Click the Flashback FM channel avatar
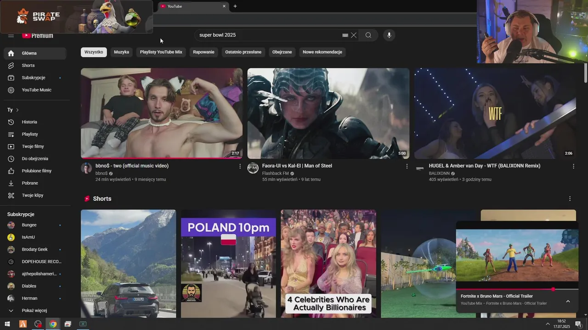588x330 pixels. 253,168
